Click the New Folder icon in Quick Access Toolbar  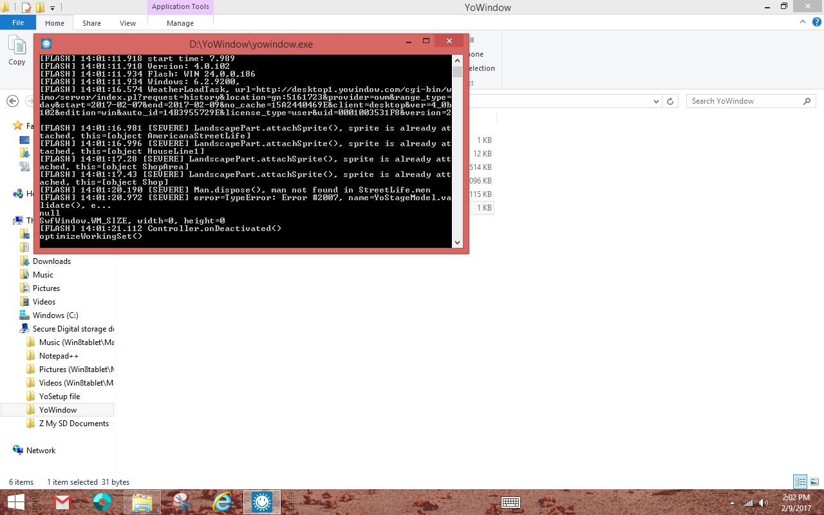click(x=40, y=8)
